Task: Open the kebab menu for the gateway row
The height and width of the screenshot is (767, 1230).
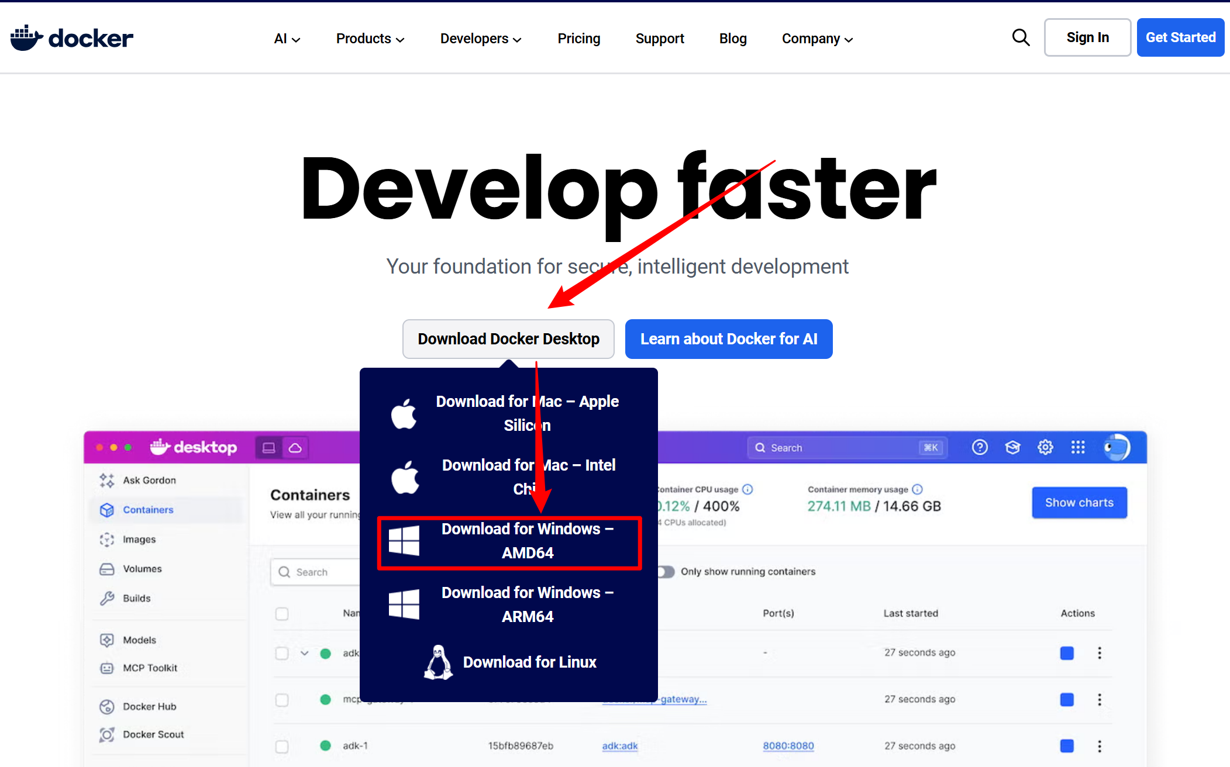Action: [1100, 699]
